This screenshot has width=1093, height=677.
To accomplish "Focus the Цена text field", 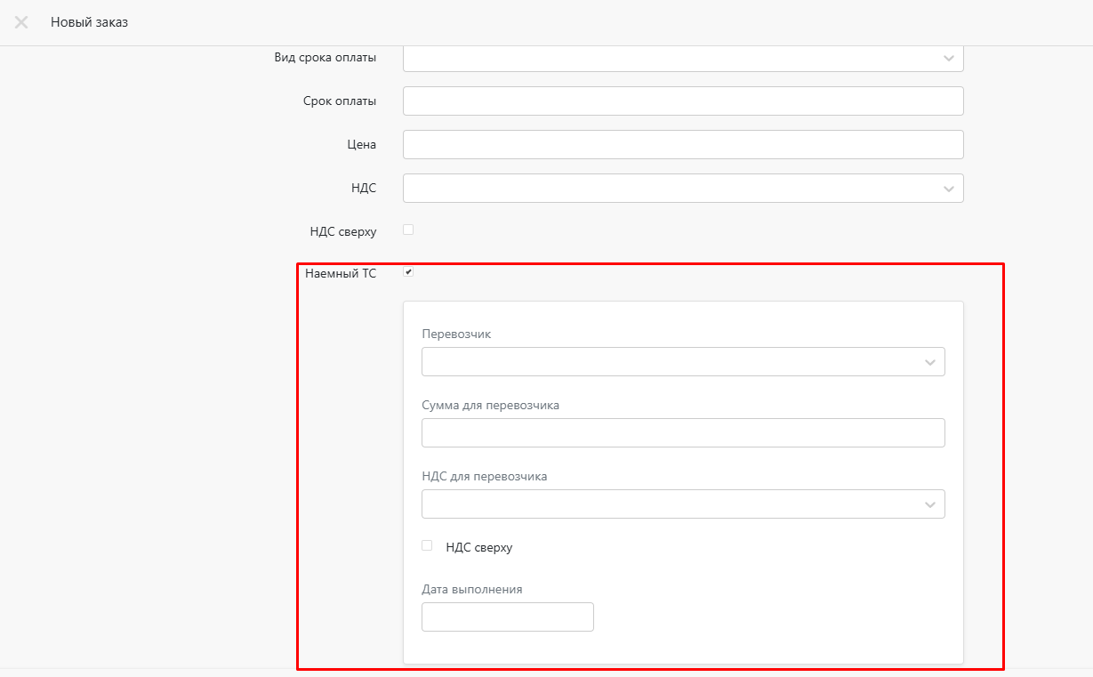I will (682, 144).
